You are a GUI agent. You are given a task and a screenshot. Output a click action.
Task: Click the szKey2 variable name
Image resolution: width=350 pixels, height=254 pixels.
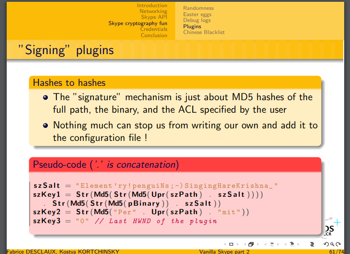click(x=46, y=212)
